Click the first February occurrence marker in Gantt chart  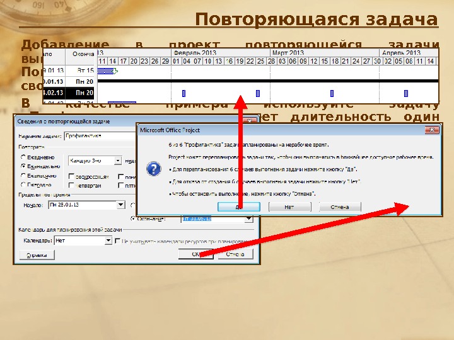183,93
